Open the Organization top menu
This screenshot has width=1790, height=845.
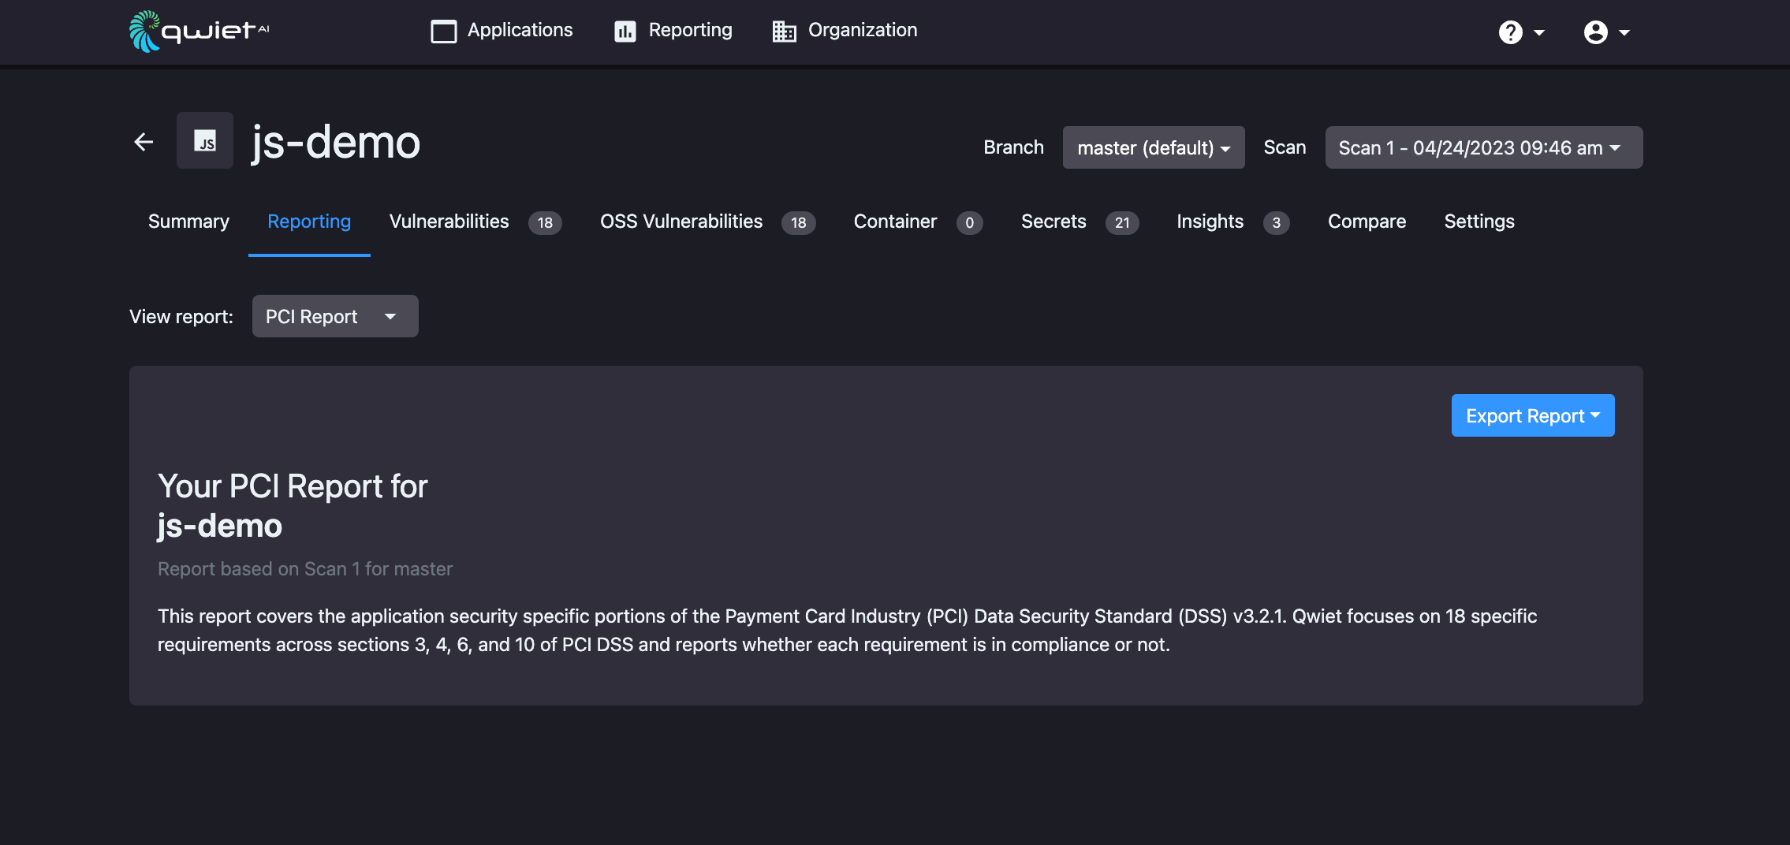(845, 31)
